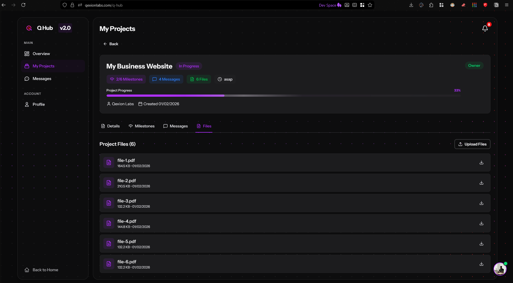Open the Notion extension in the toolbar
This screenshot has width=513, height=283.
point(496,5)
